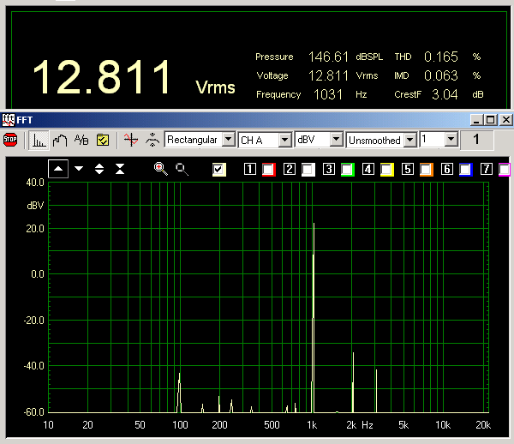514x444 pixels.
Task: Click the red STOP button
Action: (10, 139)
